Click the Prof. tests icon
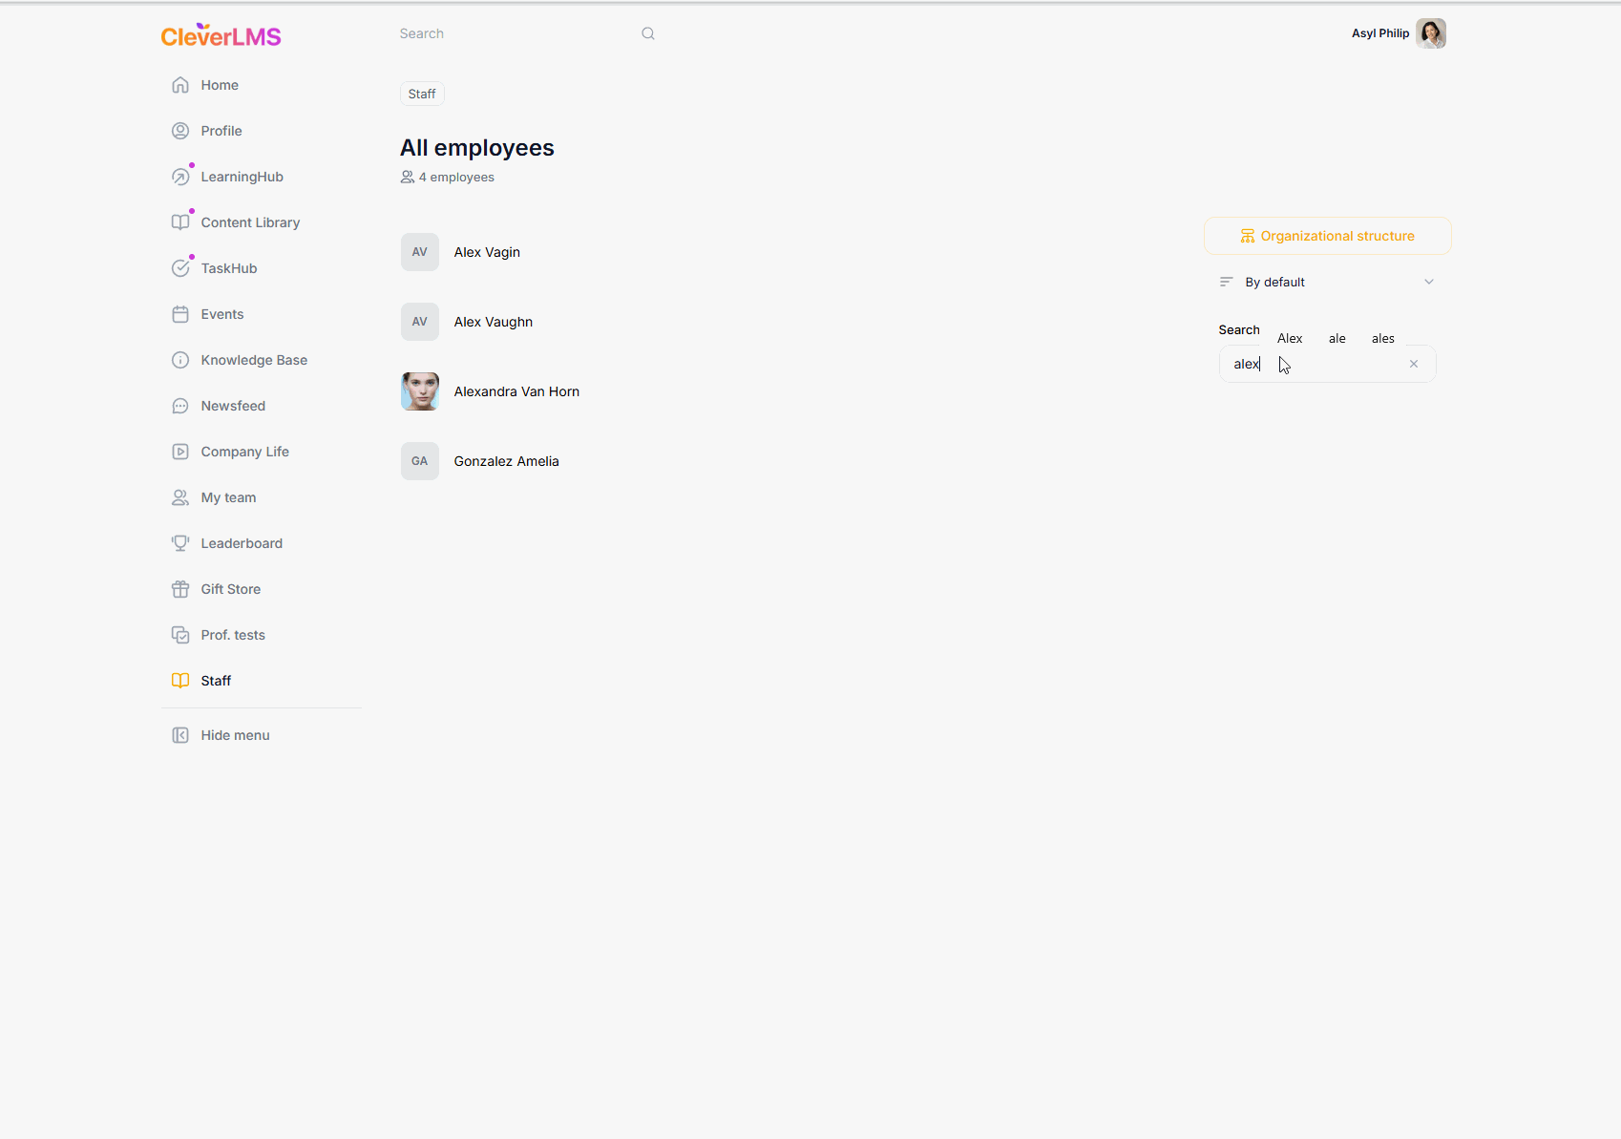This screenshot has width=1621, height=1139. [180, 635]
